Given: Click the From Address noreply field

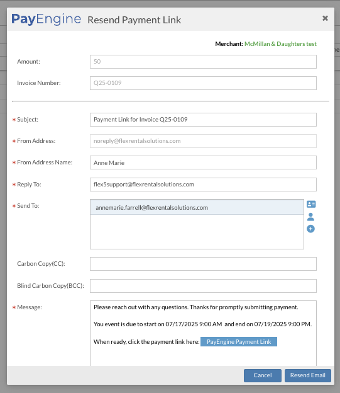Looking at the screenshot, I should 203,141.
